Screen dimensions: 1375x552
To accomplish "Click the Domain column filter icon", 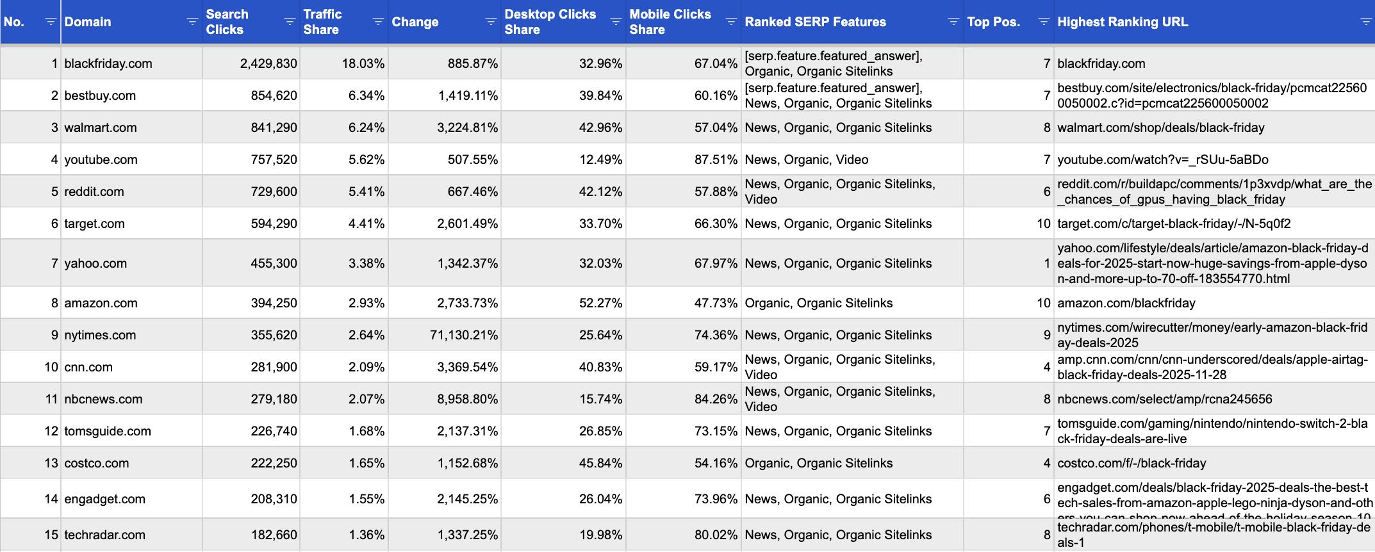I will pos(192,22).
